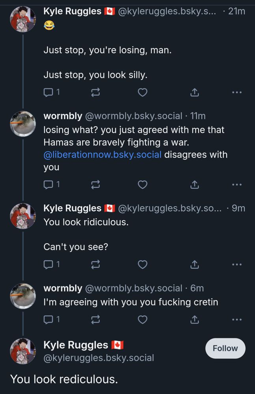Repost wormbly's "losing what?" post
255x394 pixels.
pos(95,184)
